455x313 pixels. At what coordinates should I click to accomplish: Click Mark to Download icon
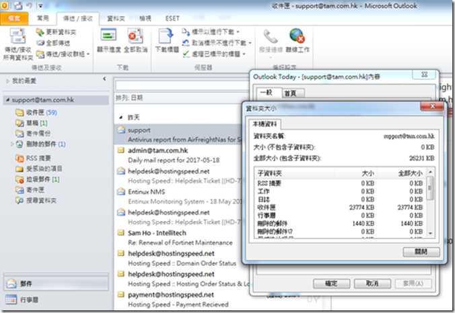click(x=186, y=32)
